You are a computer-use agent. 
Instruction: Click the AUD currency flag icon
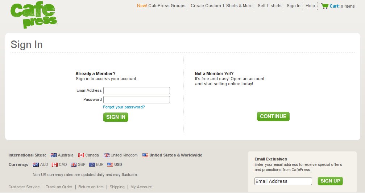tap(36, 165)
